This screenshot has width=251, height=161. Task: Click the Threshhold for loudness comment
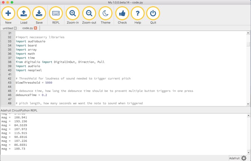(x=73, y=78)
